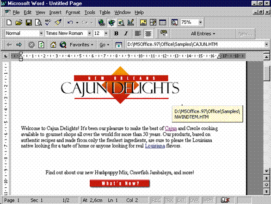Click the magnifier icon beside the zoom box

174,23
